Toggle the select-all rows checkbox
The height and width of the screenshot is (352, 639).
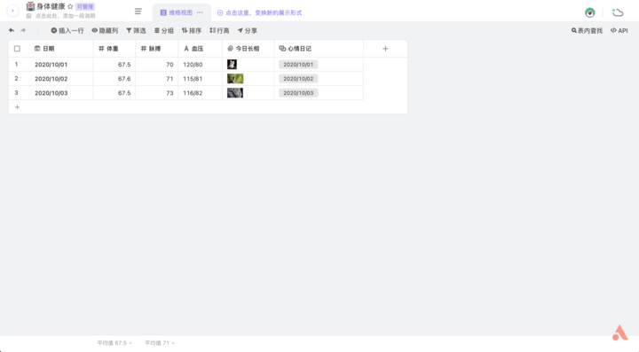17,49
